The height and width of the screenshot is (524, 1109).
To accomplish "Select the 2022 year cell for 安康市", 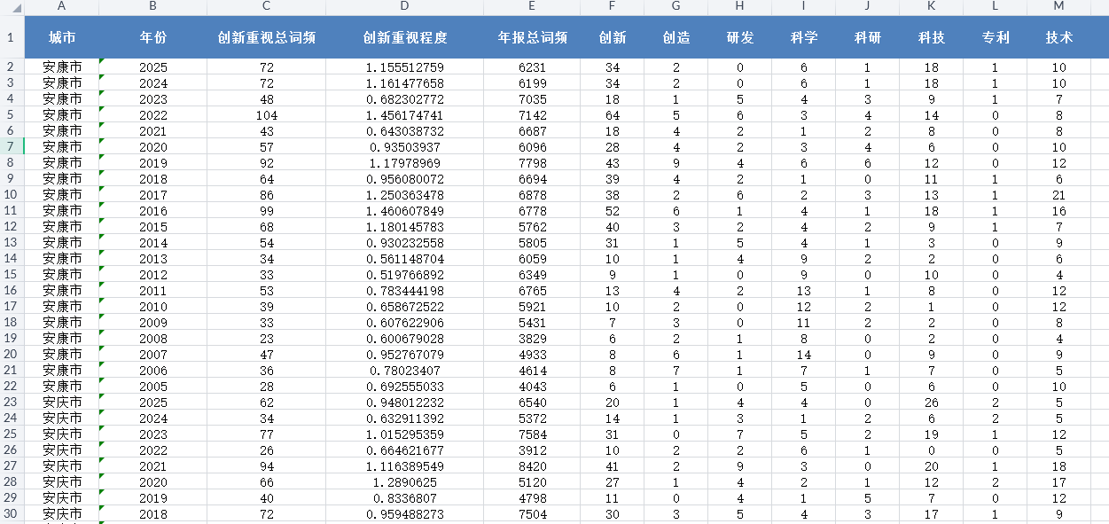I will 152,114.
